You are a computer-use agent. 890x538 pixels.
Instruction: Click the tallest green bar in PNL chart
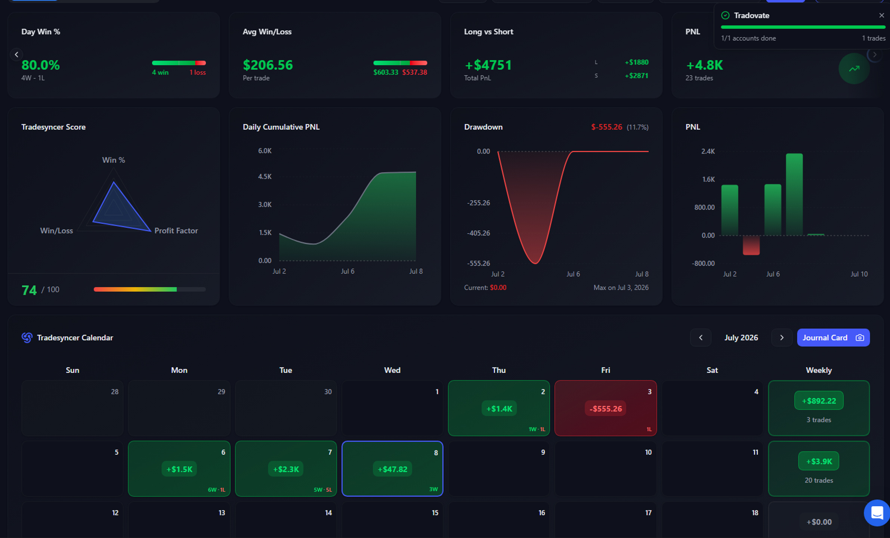794,194
